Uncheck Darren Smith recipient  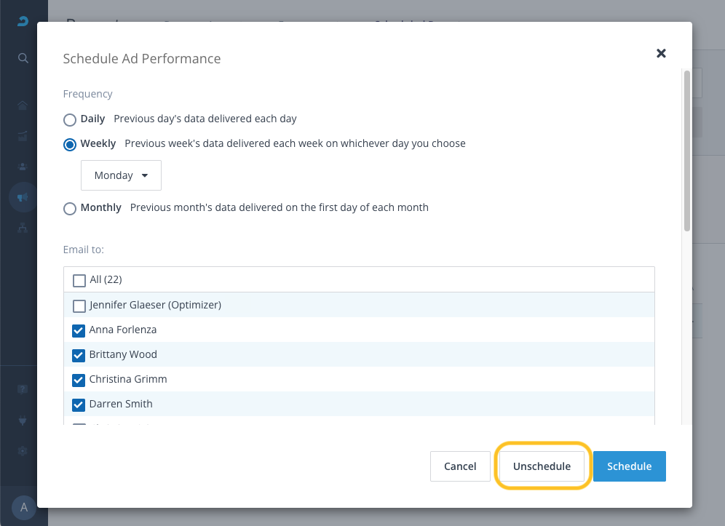point(79,405)
